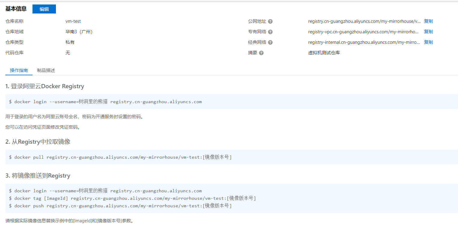Click heading 3. 将镜像推送到Registry
Image resolution: width=458 pixels, height=231 pixels.
coord(38,176)
